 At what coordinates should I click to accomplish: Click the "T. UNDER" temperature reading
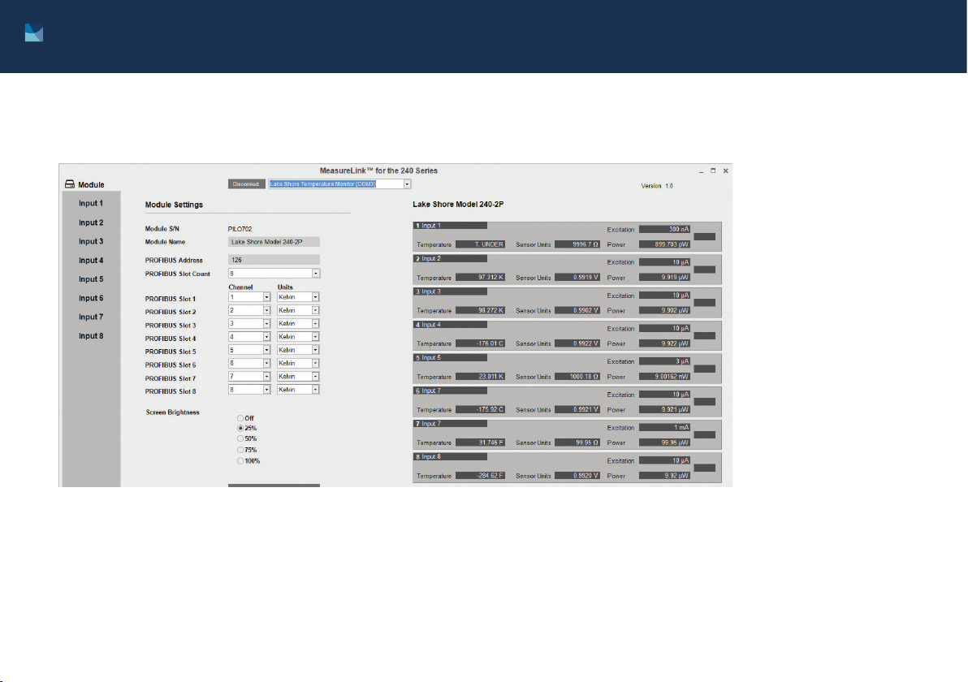[x=480, y=244]
